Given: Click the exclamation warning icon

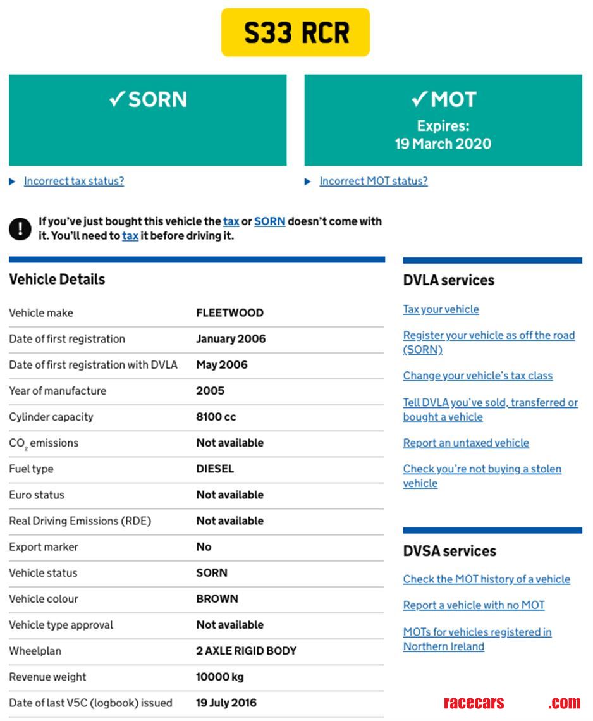Looking at the screenshot, I should (x=20, y=229).
